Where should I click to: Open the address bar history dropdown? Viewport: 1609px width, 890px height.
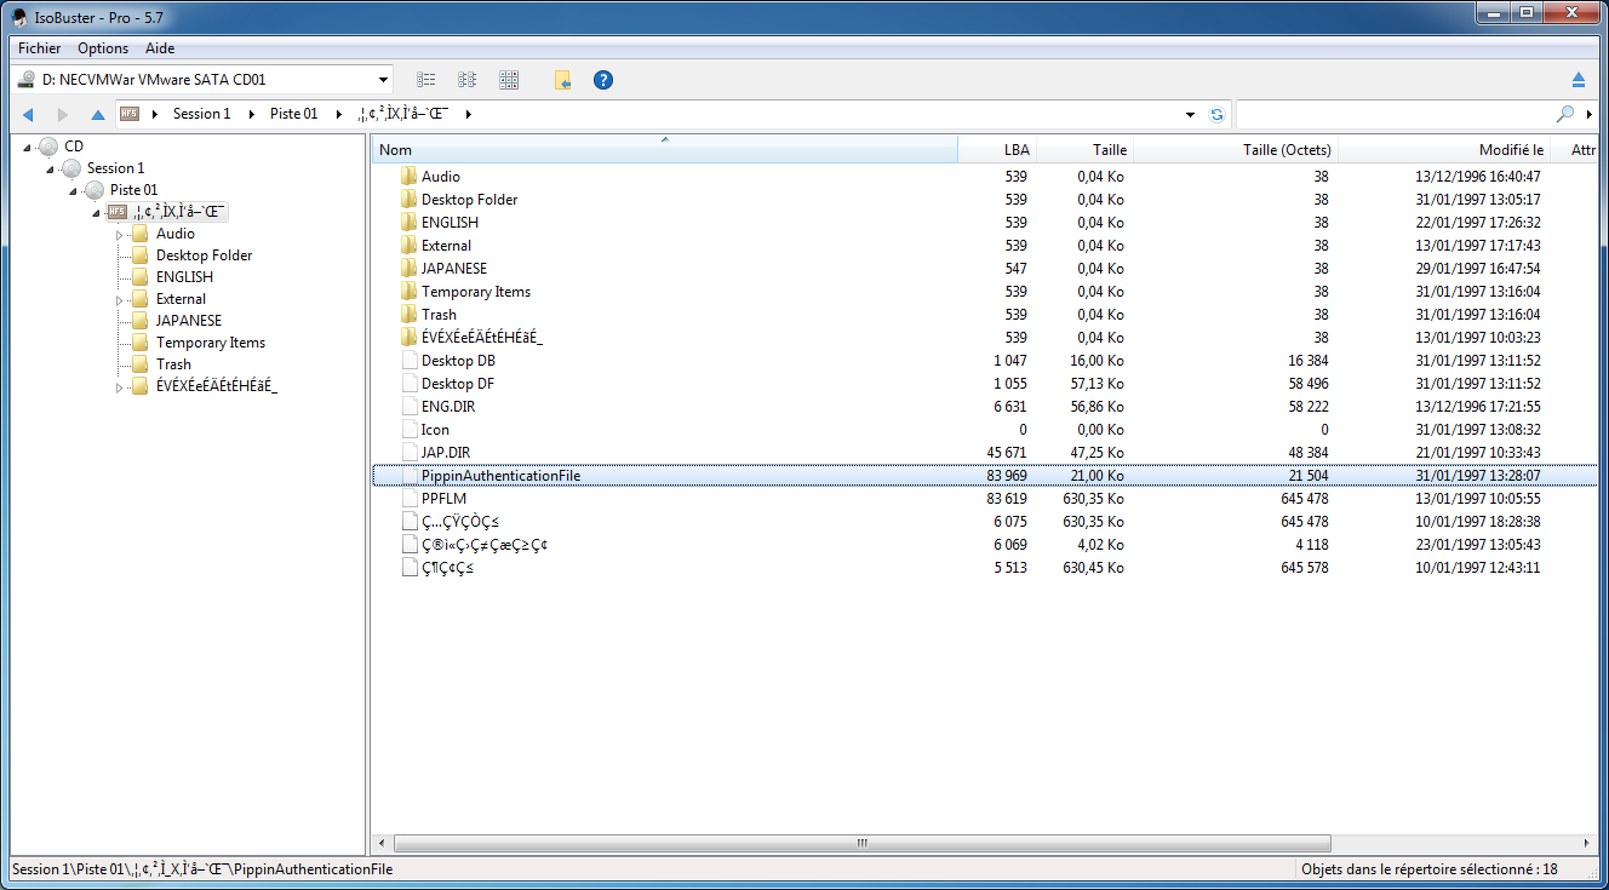click(x=1190, y=114)
